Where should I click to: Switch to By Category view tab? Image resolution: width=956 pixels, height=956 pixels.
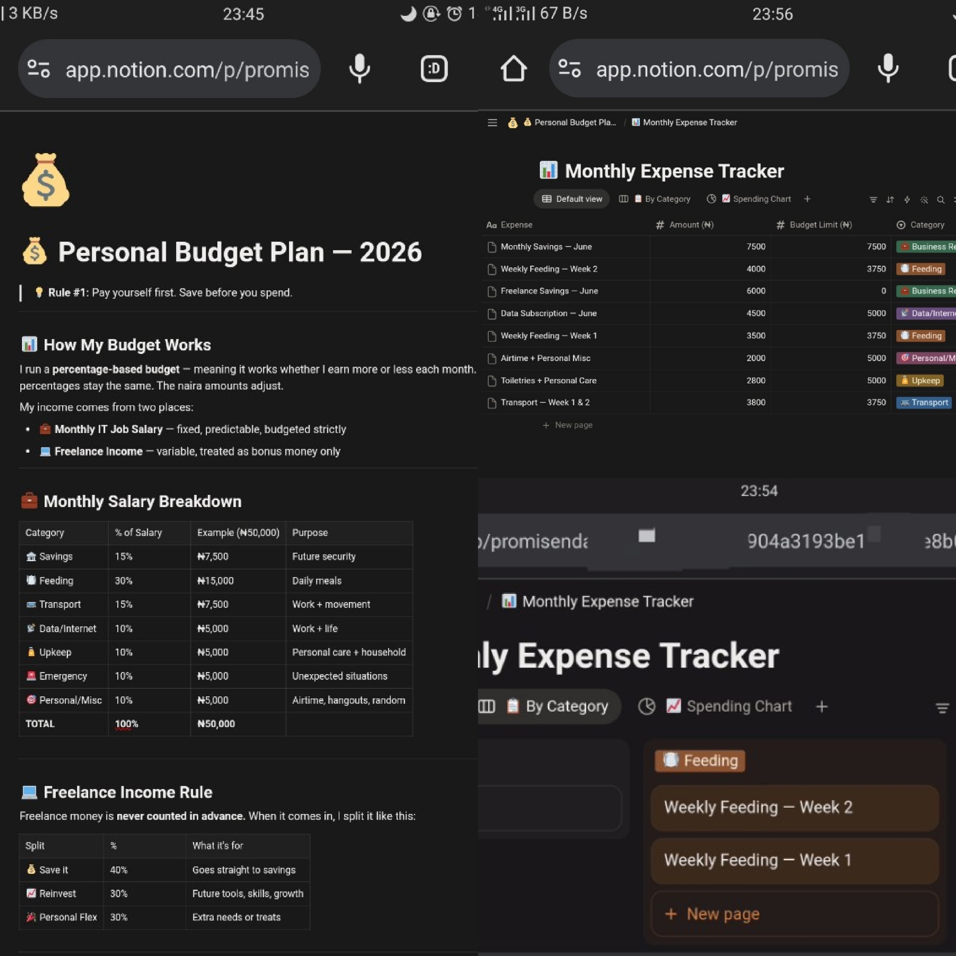(x=654, y=199)
